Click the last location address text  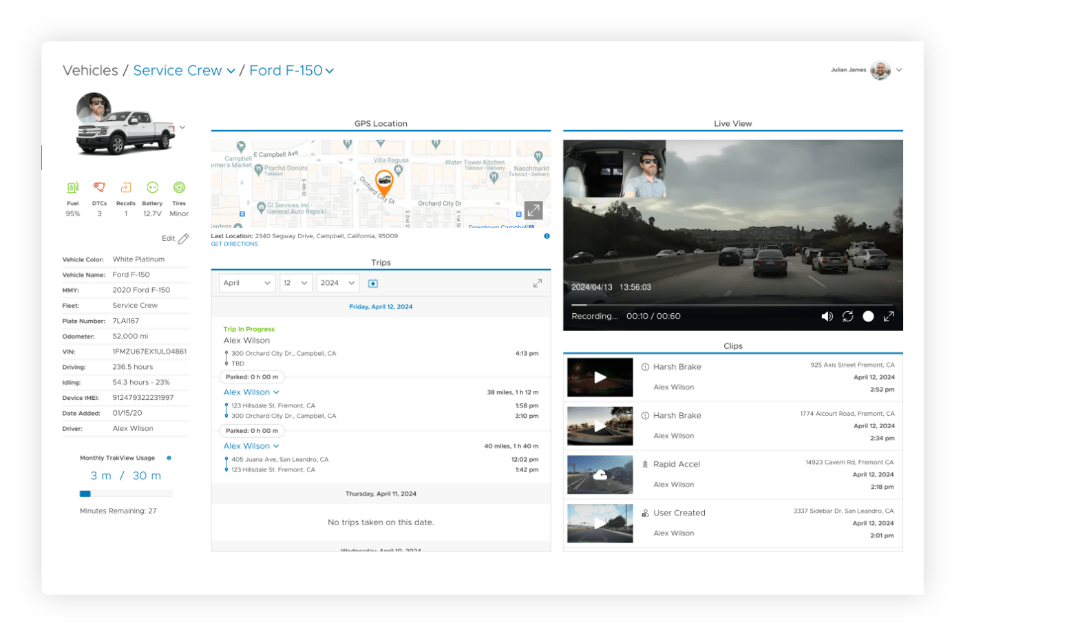pos(326,236)
